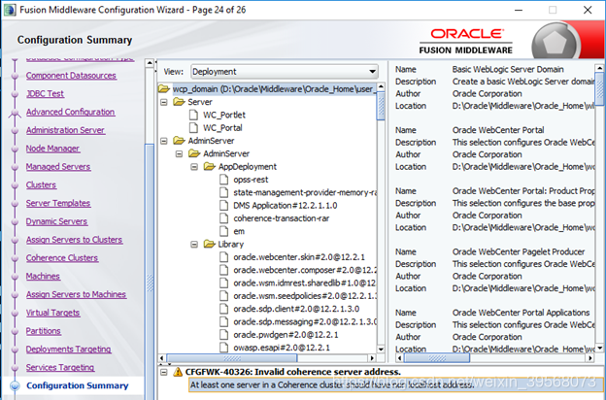Go to Assign Servers to Machines

(76, 294)
